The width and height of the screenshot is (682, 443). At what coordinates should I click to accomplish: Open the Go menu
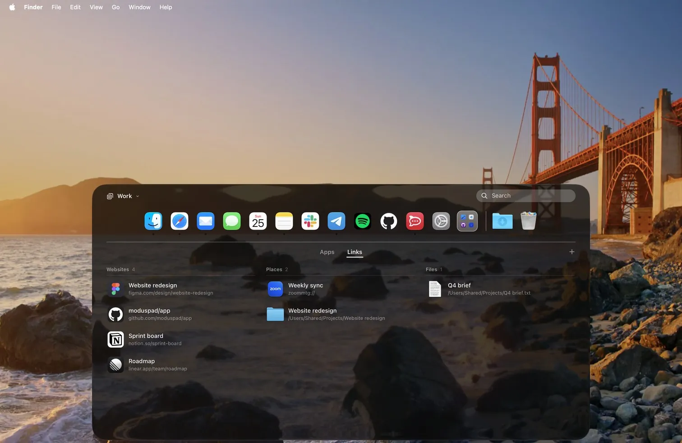116,7
